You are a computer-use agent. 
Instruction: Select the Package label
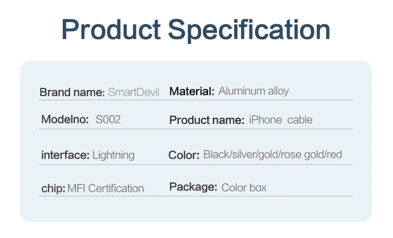click(193, 187)
